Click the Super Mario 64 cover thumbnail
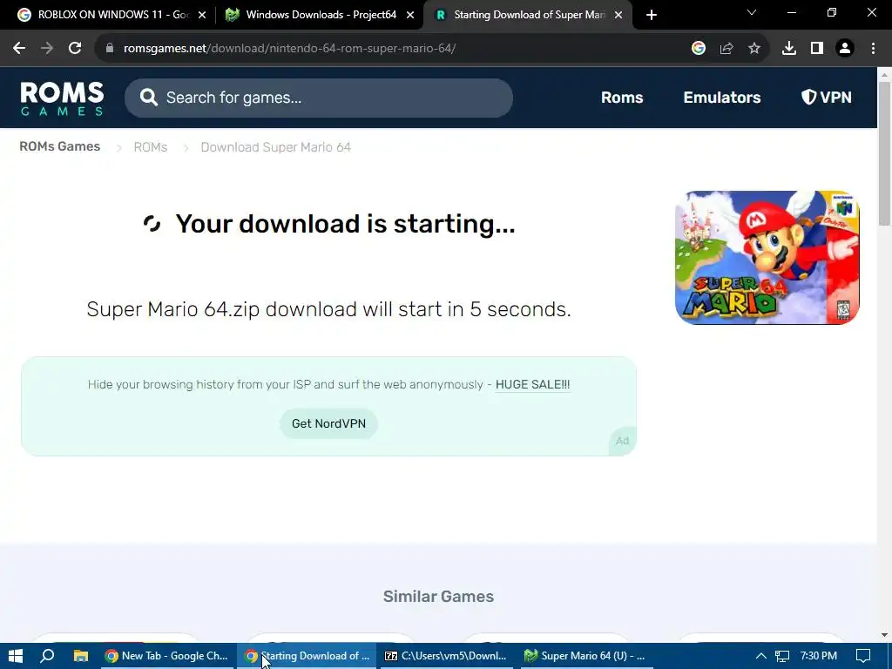The width and height of the screenshot is (892, 669). click(767, 258)
